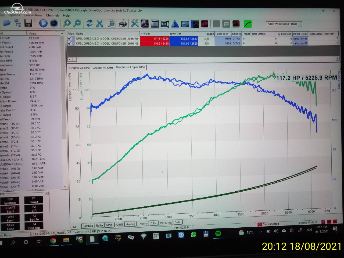The width and height of the screenshot is (344, 258).
Task: Click the refresh arrows toolbar icon
Action: (x=89, y=24)
